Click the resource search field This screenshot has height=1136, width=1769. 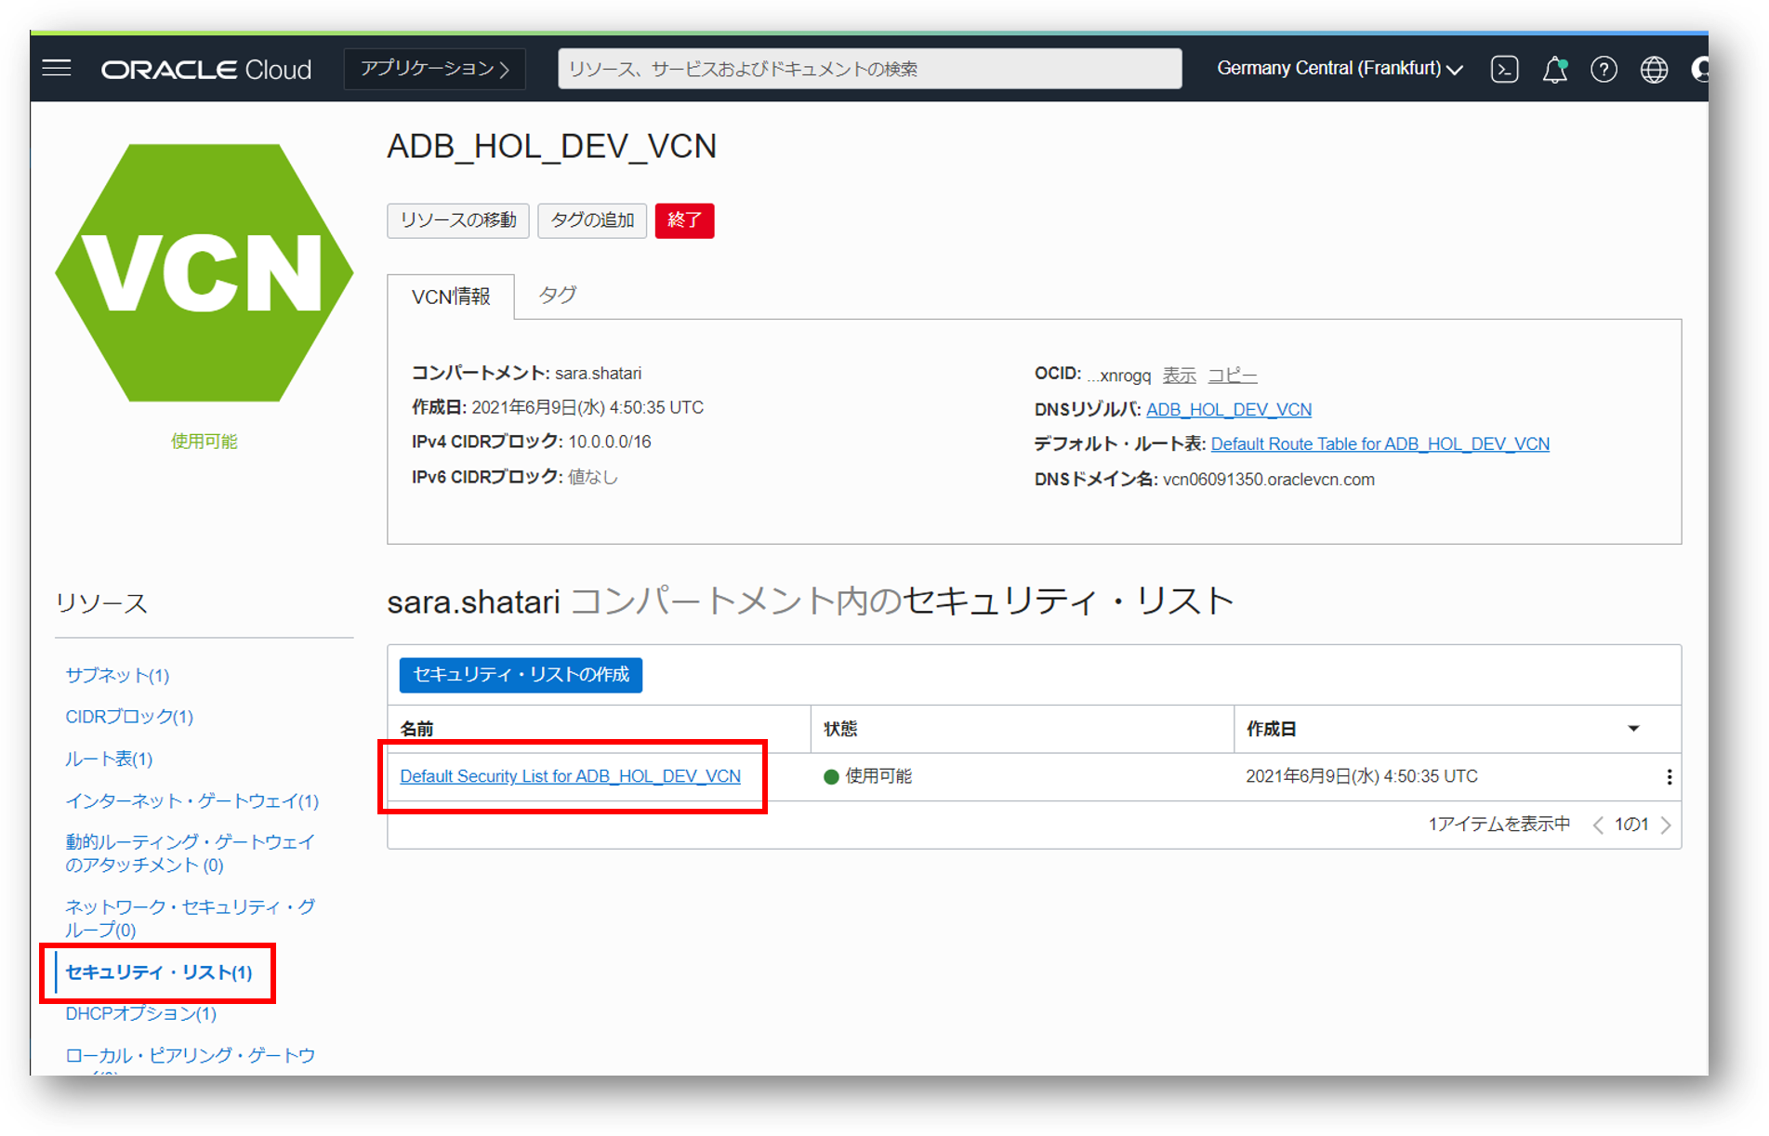click(869, 69)
